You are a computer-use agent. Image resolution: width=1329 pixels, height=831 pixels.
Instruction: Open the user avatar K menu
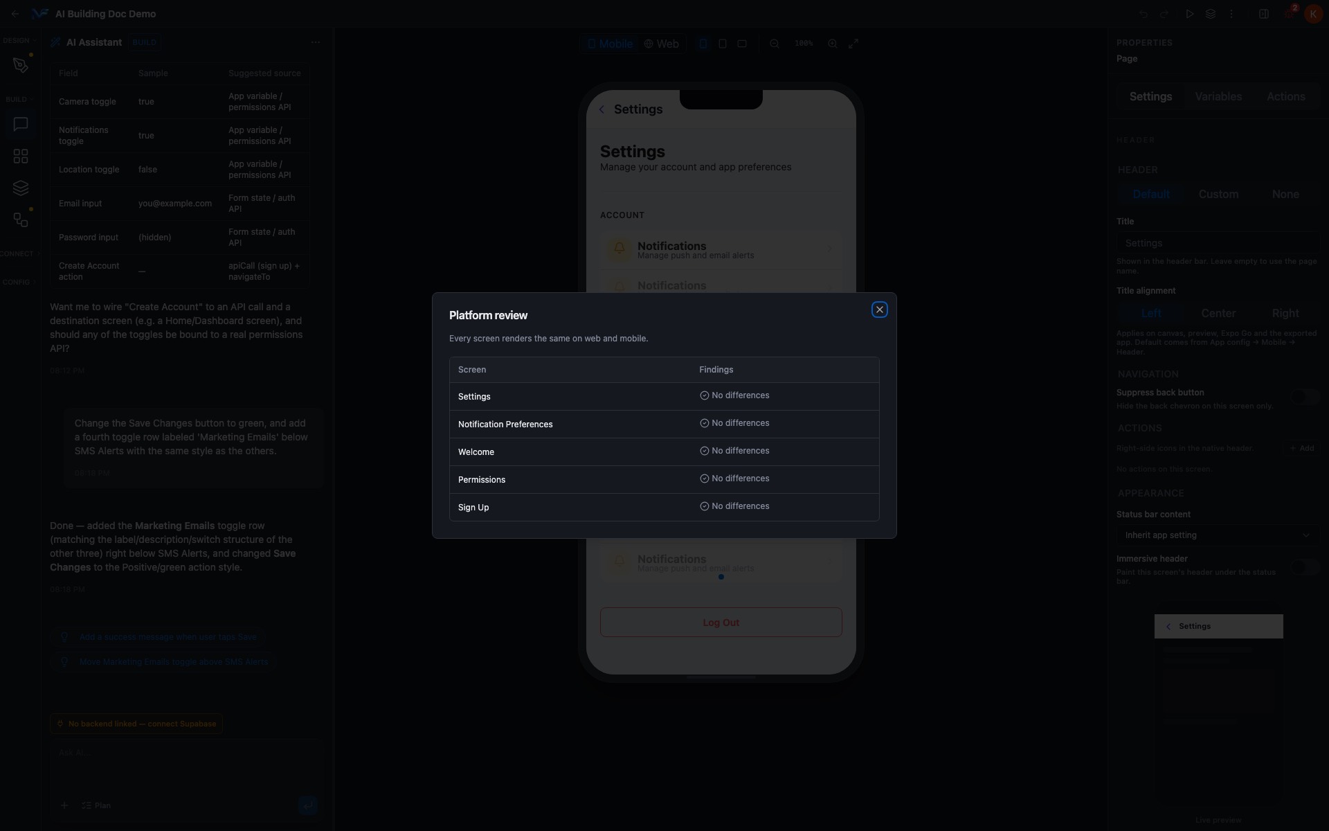tap(1313, 14)
